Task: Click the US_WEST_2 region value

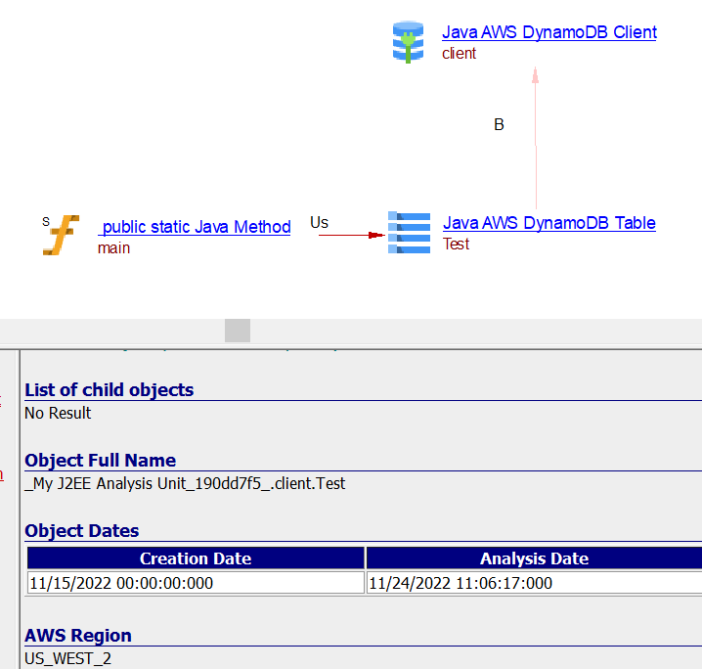Action: click(67, 658)
